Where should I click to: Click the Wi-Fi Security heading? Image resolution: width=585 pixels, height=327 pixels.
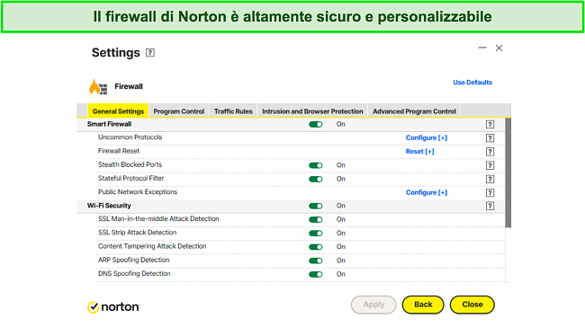pyautogui.click(x=109, y=206)
